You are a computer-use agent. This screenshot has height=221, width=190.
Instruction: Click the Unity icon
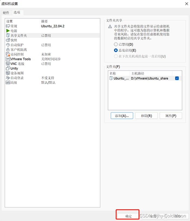8,68
